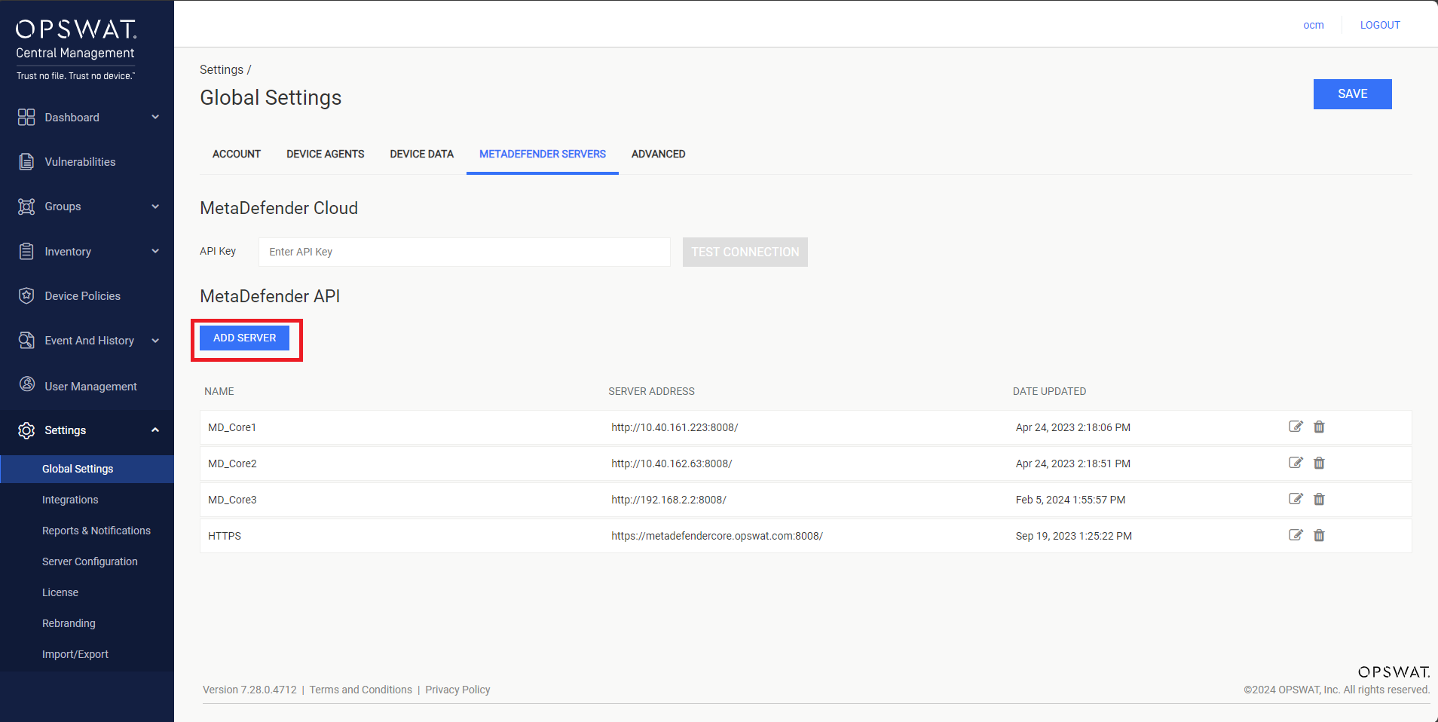Click the OPSWAT Central Management logo

point(76,49)
